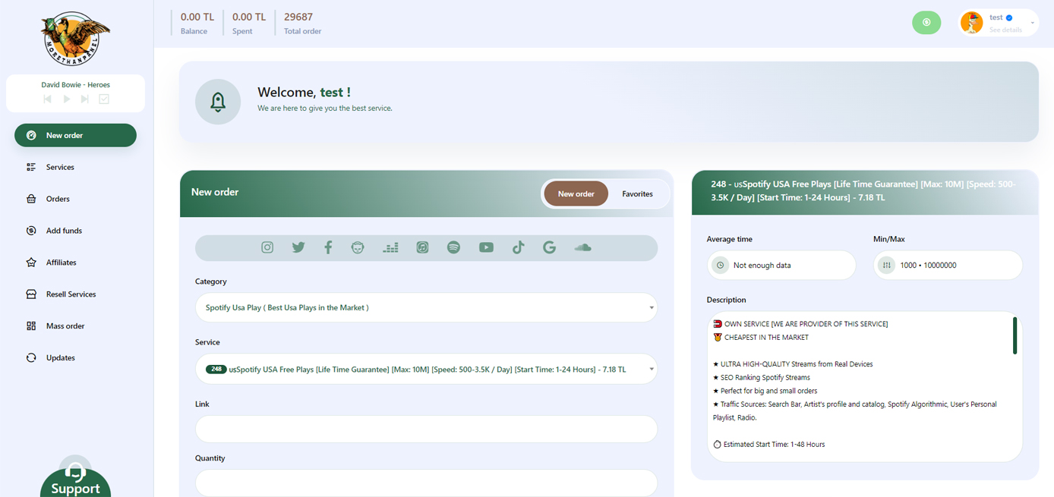Image resolution: width=1054 pixels, height=497 pixels.
Task: Click the Affiliates star icon
Action: (31, 263)
